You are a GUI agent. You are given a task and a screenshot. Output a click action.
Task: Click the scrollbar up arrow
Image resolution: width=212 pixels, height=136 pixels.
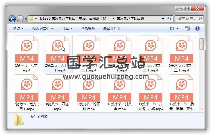[x=201, y=36]
